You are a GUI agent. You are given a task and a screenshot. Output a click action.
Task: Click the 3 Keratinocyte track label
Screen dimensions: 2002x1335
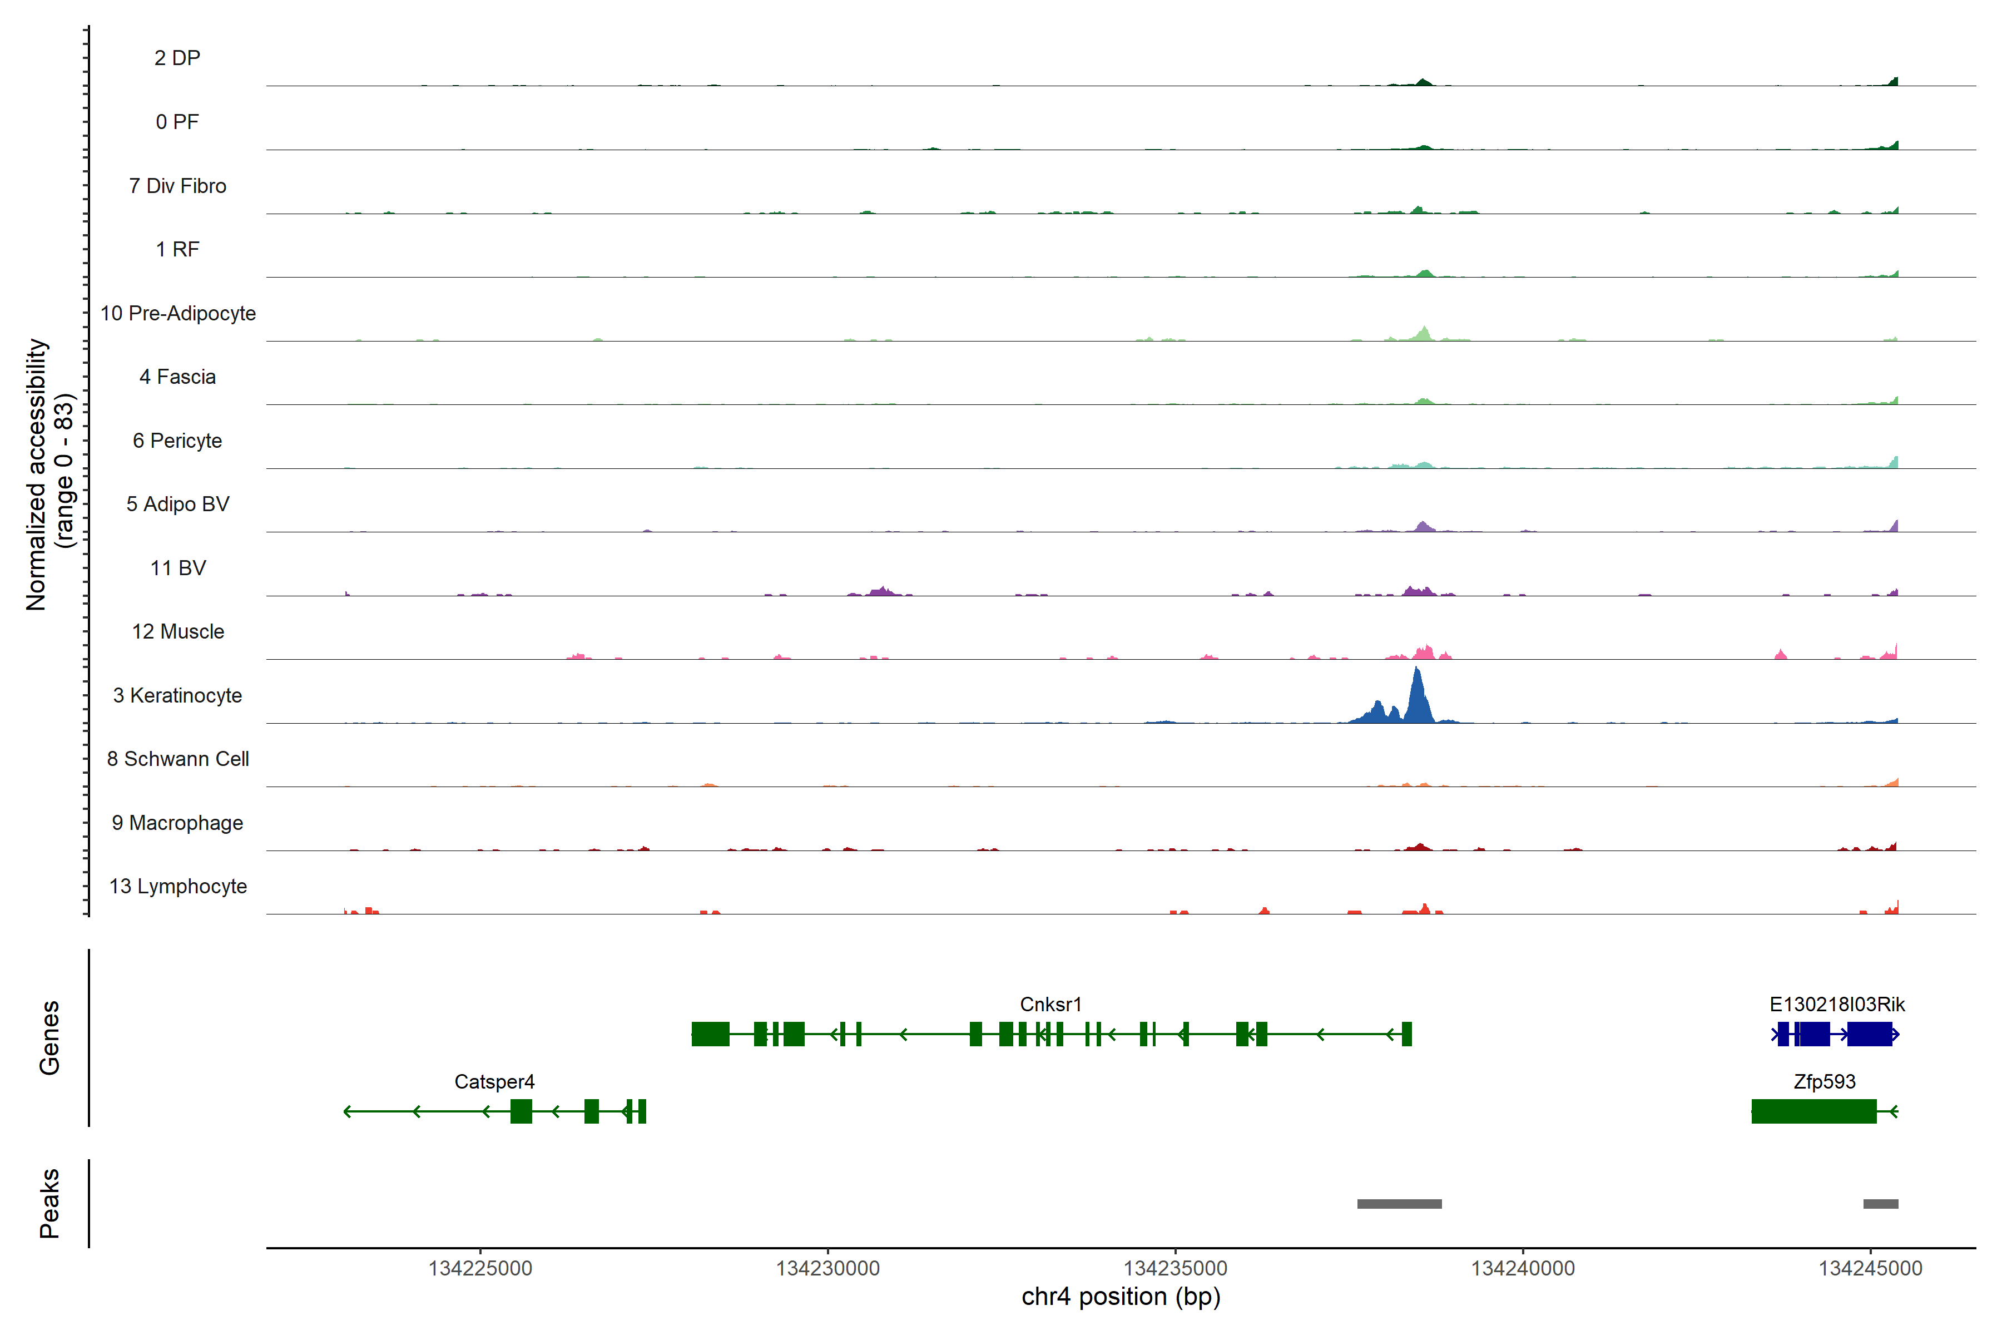[177, 696]
